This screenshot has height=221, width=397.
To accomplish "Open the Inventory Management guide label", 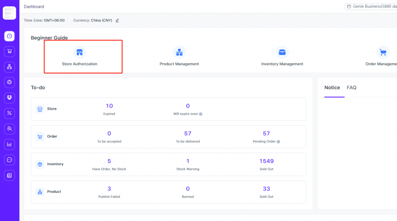I will pyautogui.click(x=282, y=64).
